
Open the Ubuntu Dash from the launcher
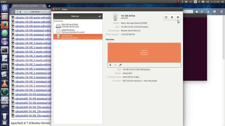click(5, 8)
